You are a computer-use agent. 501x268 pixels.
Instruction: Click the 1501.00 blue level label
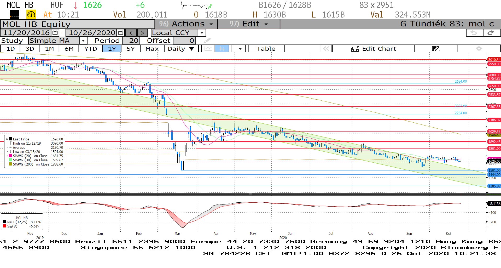494,170
